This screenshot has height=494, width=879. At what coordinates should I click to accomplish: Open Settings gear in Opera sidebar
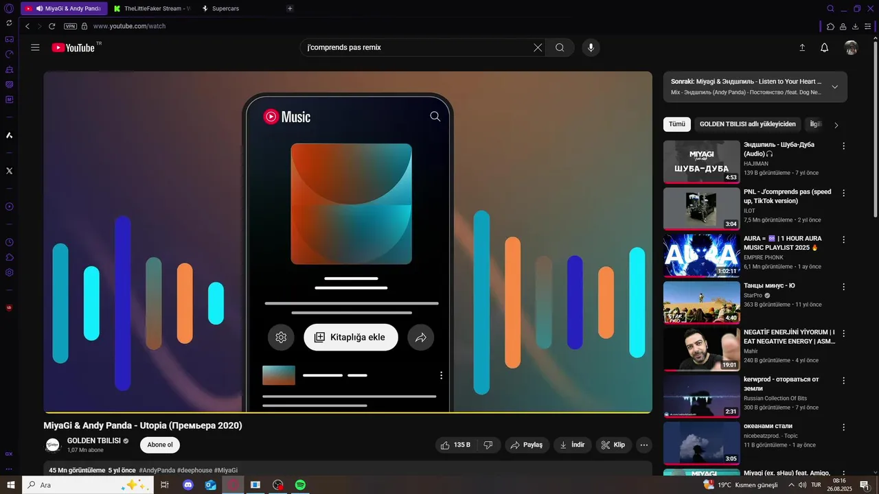tap(9, 272)
